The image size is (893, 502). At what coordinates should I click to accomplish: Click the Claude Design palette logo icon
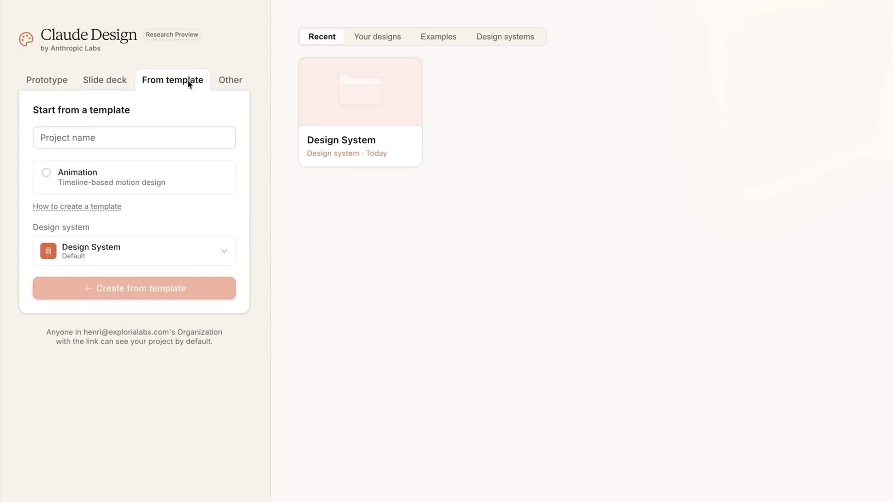coord(26,39)
